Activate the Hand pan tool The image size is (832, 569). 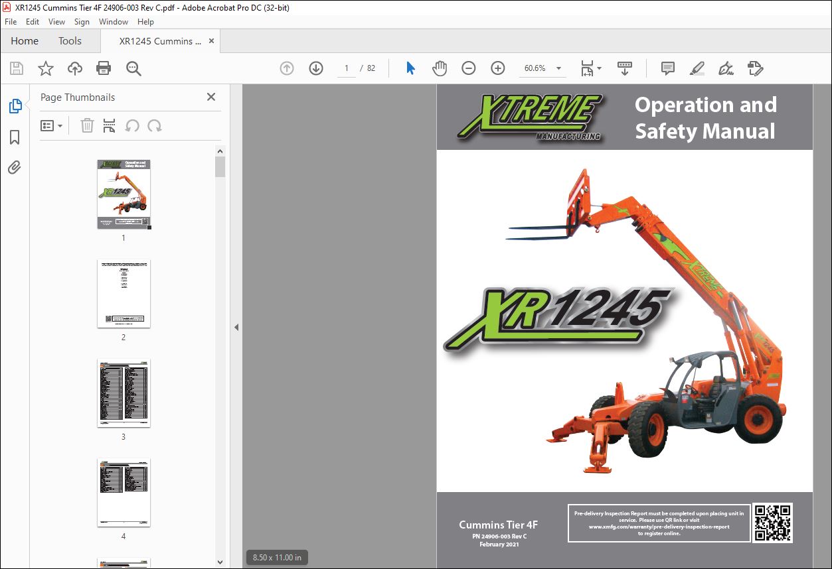point(440,68)
